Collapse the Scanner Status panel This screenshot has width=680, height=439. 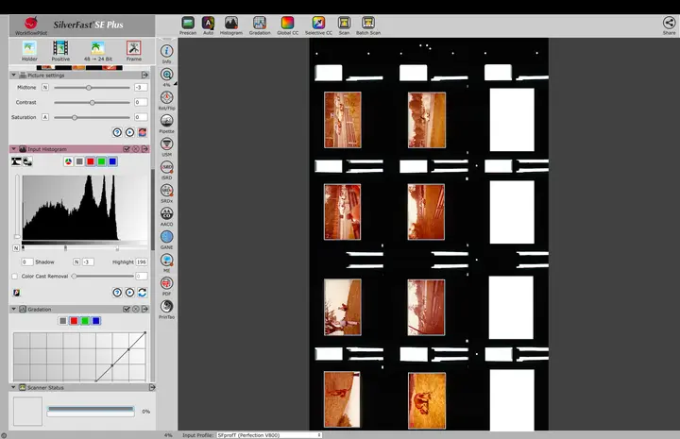click(x=13, y=387)
